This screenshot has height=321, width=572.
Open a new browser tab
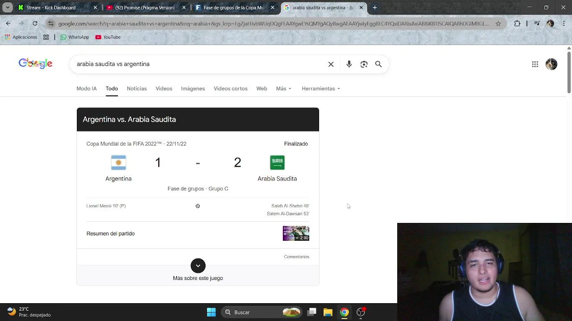pos(374,8)
